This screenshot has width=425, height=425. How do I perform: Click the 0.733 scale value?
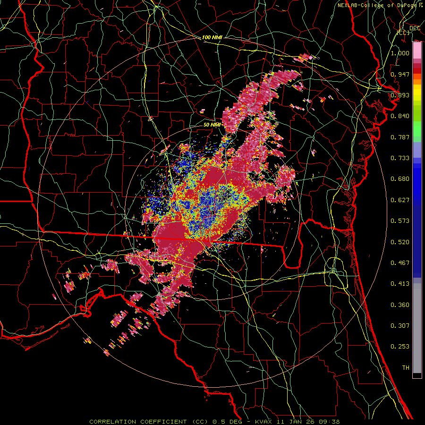(400, 158)
